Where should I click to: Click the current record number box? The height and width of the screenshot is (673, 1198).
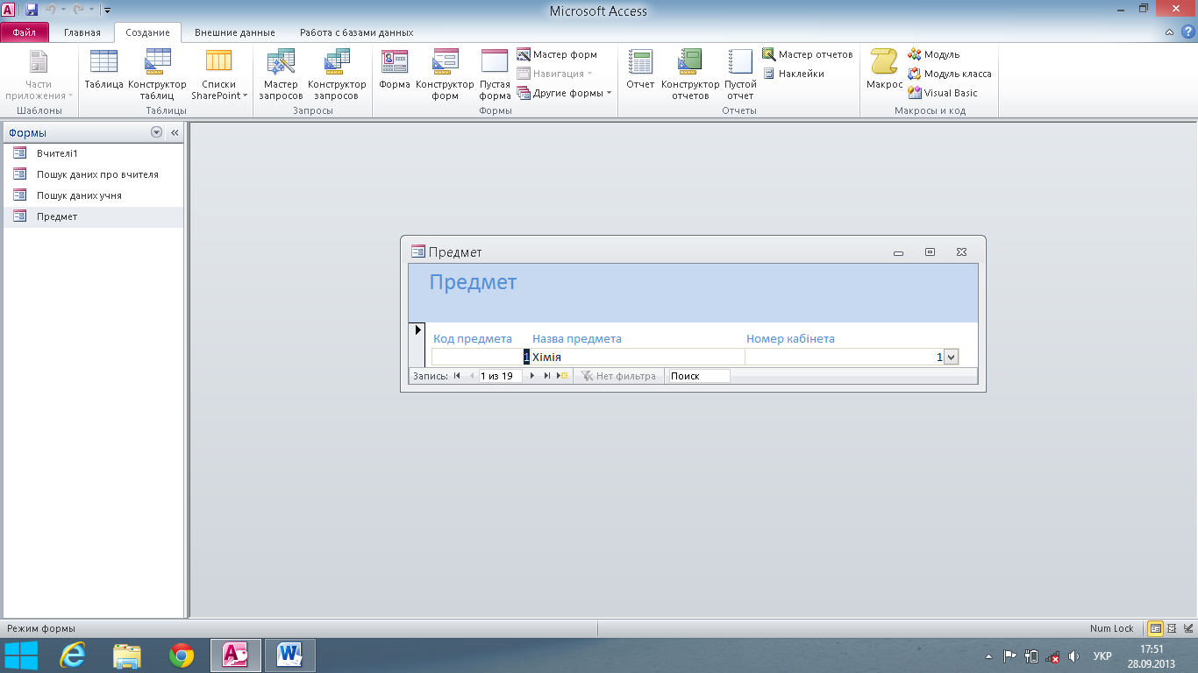click(500, 375)
